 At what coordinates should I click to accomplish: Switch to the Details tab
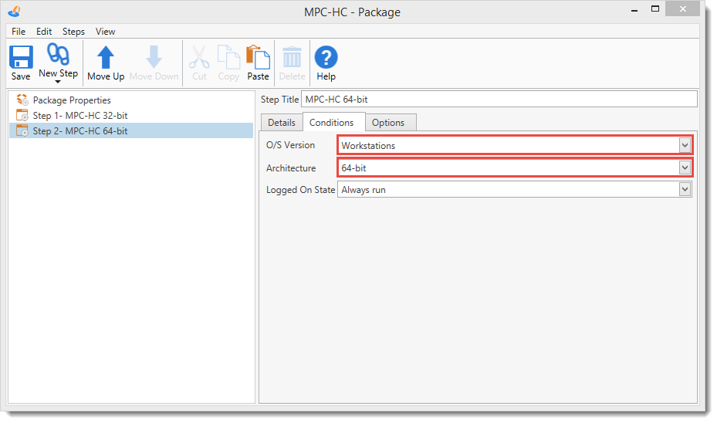[282, 123]
